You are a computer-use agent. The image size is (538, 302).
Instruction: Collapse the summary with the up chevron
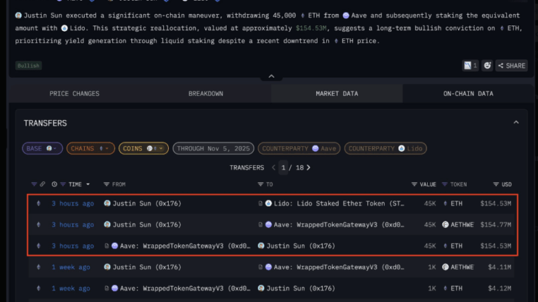pos(272,77)
